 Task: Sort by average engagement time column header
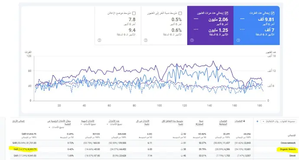click(172, 123)
